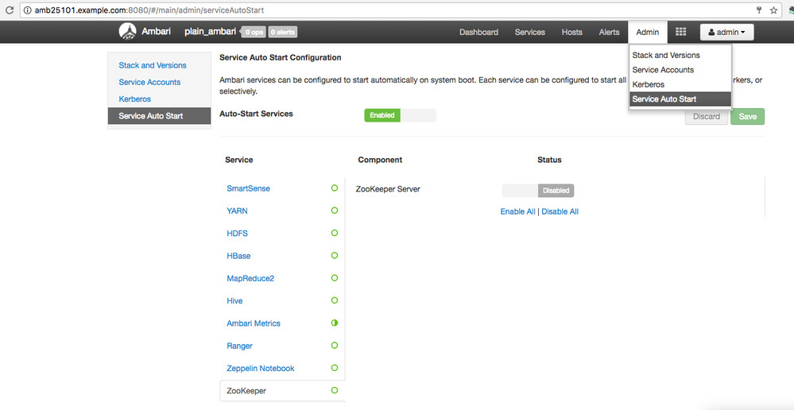
Task: Click HBase status circle icon
Action: (x=334, y=255)
